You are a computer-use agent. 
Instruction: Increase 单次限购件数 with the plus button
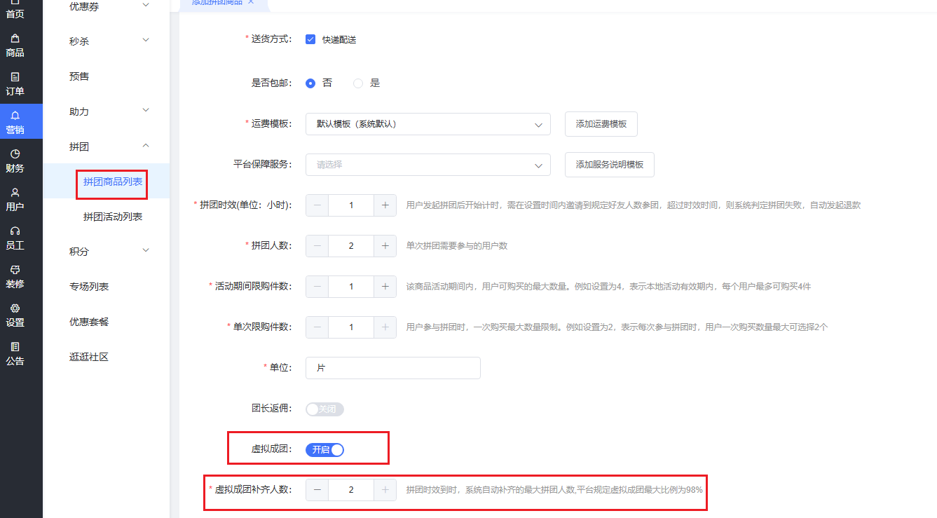coord(385,327)
